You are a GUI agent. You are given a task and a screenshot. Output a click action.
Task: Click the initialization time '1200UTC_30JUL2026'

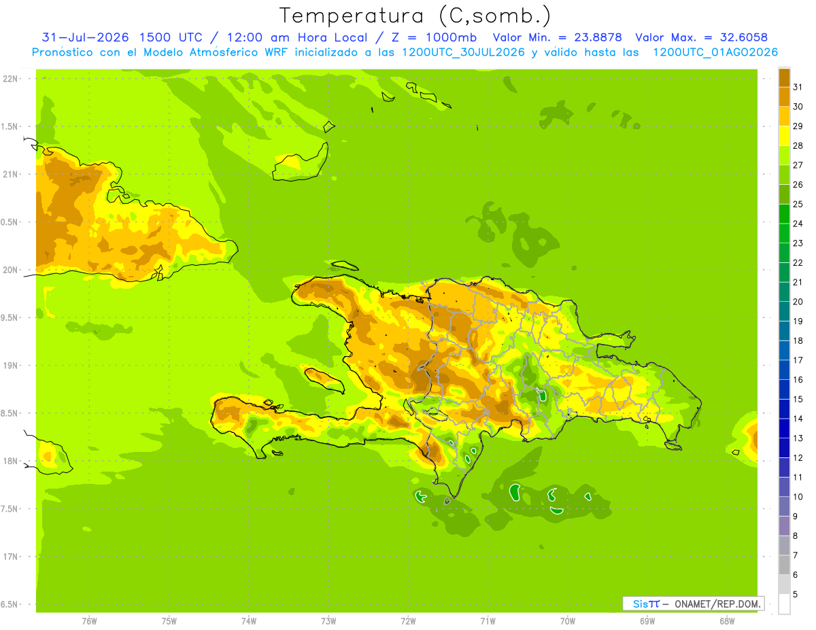463,52
